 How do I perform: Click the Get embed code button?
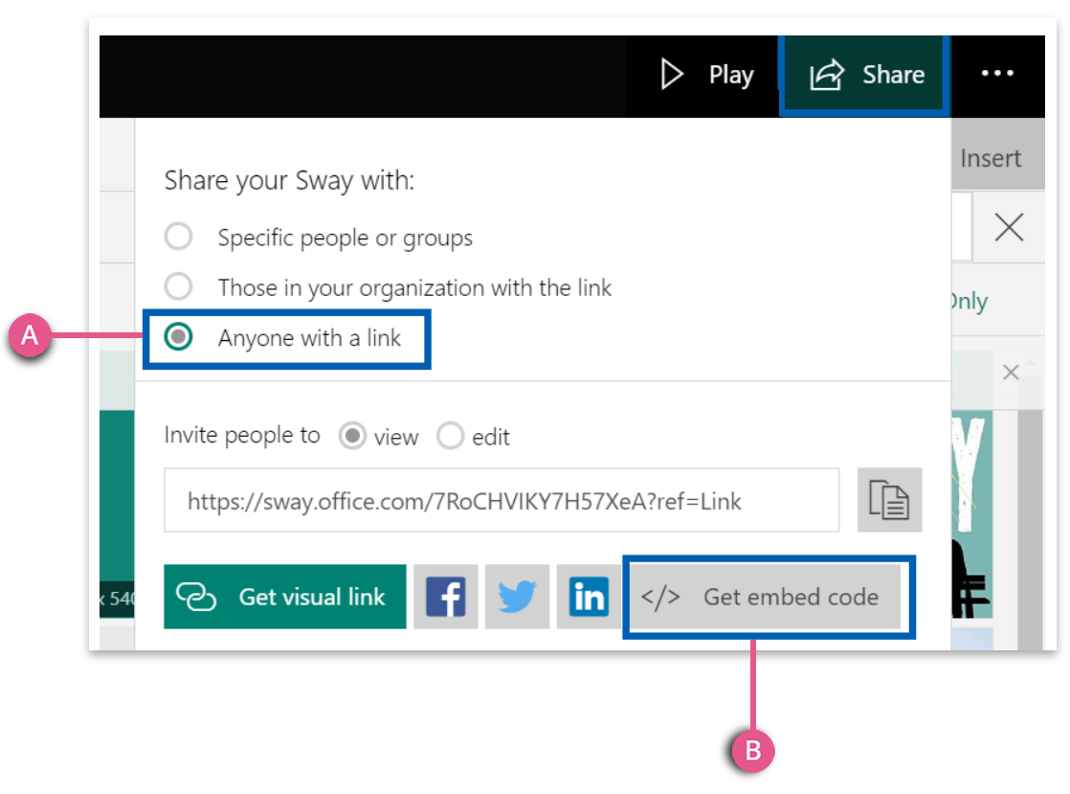pyautogui.click(x=765, y=596)
